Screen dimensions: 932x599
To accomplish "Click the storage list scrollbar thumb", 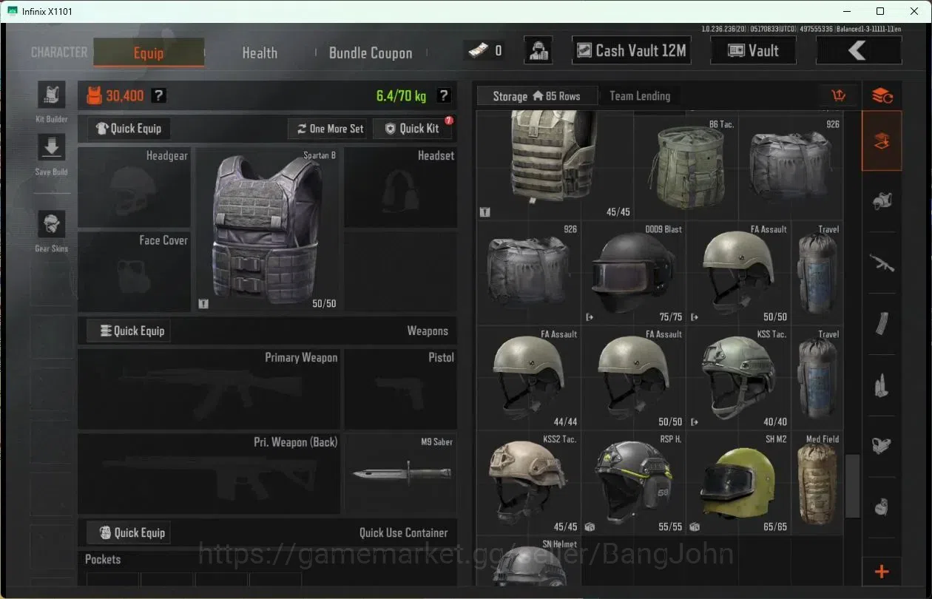I will click(853, 486).
